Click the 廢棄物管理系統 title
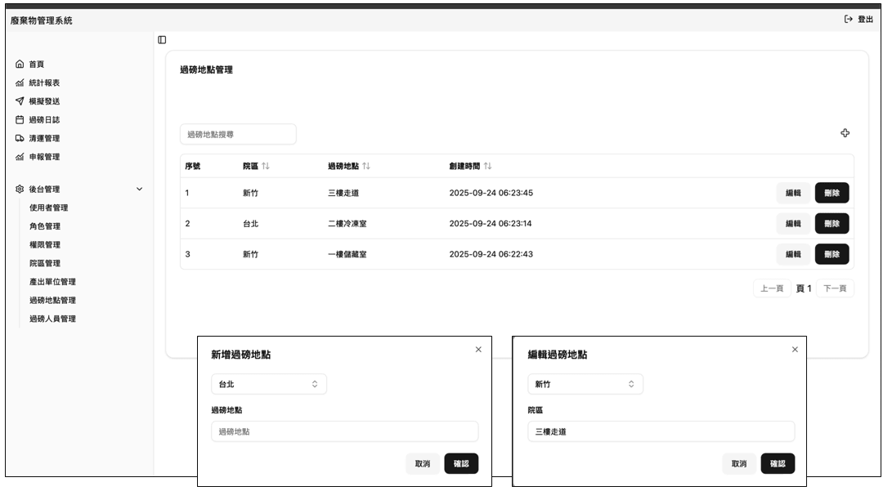883x491 pixels. point(41,20)
